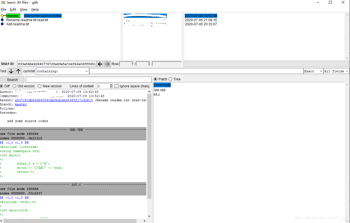
Task: Select commit 'Rename readme.txt read.txt'
Action: coord(27,20)
